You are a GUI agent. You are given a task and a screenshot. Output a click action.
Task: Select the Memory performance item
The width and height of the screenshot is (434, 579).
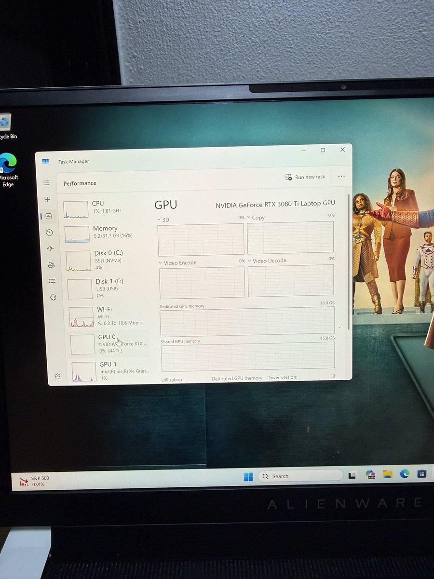pos(105,233)
